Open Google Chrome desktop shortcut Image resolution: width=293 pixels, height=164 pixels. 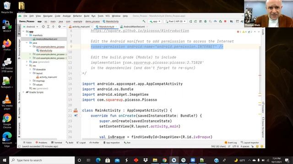click(7, 121)
